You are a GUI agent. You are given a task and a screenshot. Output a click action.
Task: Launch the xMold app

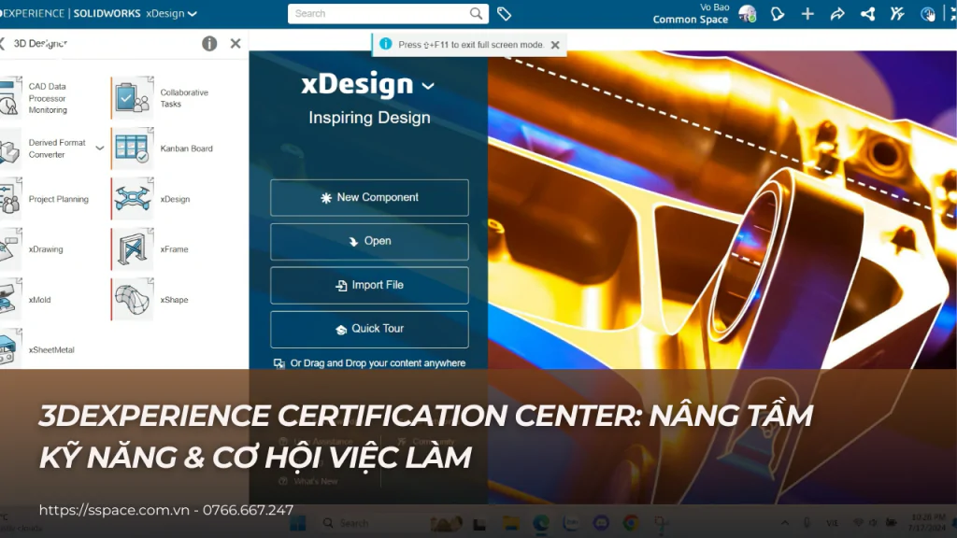10,300
